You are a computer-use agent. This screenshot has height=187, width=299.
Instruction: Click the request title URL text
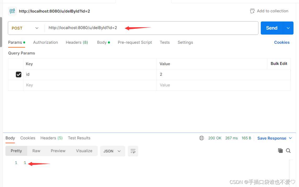(54, 11)
